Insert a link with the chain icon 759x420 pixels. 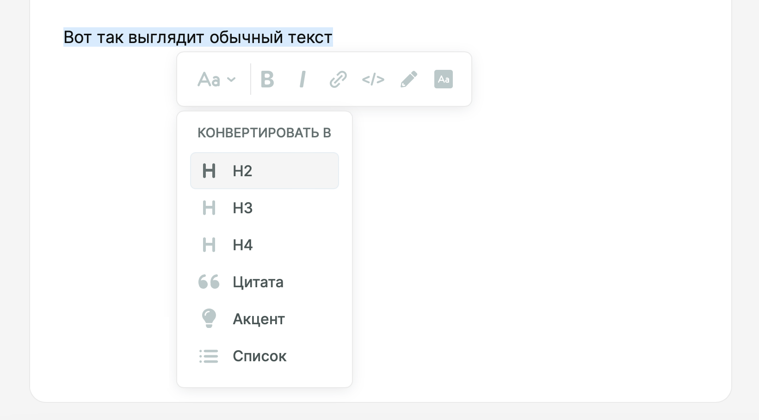(x=338, y=80)
